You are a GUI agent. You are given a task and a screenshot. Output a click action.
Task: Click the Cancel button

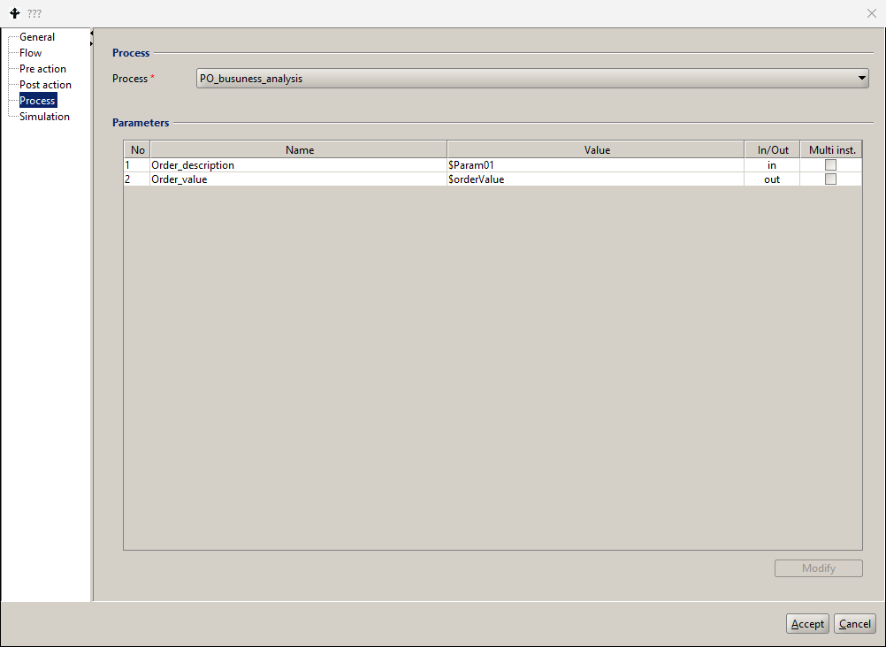(854, 624)
